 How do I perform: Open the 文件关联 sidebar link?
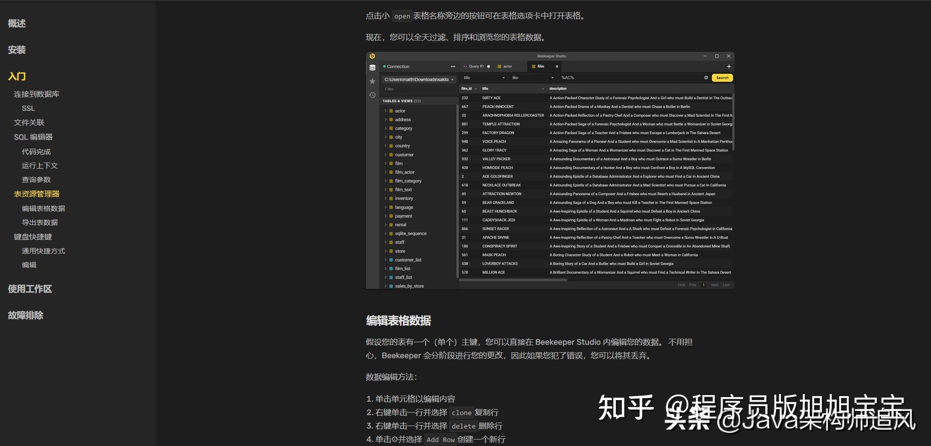pyautogui.click(x=29, y=123)
